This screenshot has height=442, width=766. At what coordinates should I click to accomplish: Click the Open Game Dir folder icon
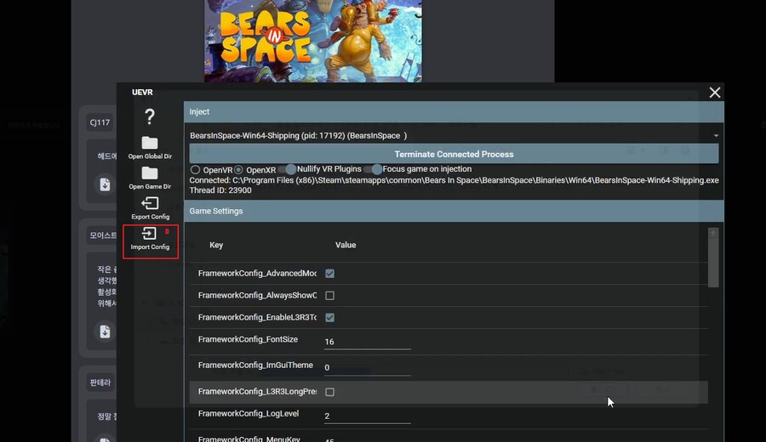pyautogui.click(x=150, y=173)
